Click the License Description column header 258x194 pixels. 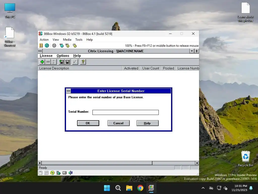[x=80, y=68]
